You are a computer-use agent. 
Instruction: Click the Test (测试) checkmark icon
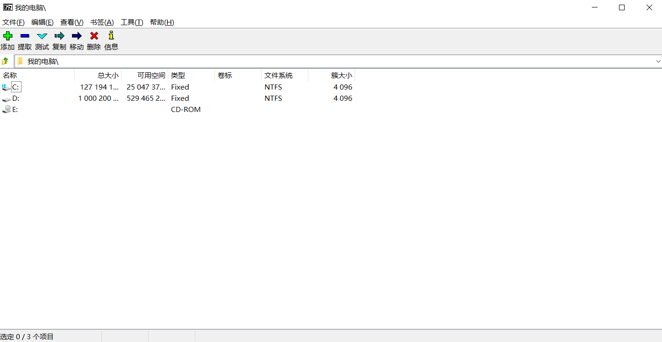tap(42, 36)
